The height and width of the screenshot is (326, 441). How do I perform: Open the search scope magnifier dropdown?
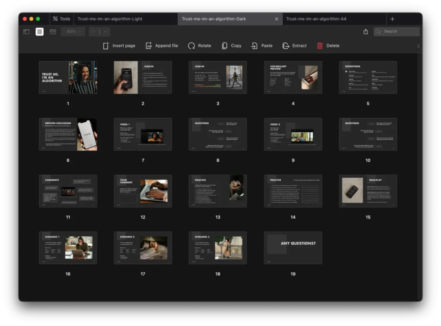(x=378, y=31)
